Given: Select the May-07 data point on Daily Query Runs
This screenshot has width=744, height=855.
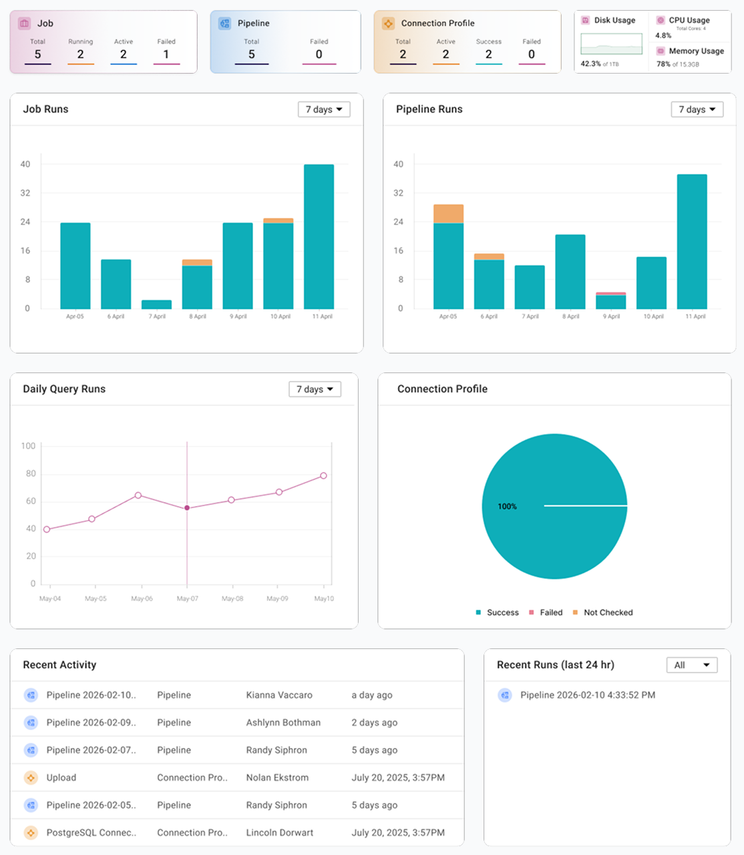Looking at the screenshot, I should tap(186, 507).
